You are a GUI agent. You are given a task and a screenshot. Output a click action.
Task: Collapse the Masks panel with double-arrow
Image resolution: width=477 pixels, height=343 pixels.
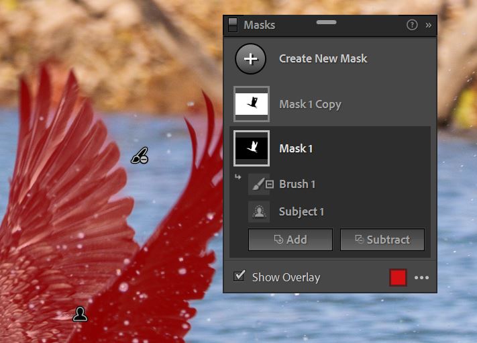point(429,25)
